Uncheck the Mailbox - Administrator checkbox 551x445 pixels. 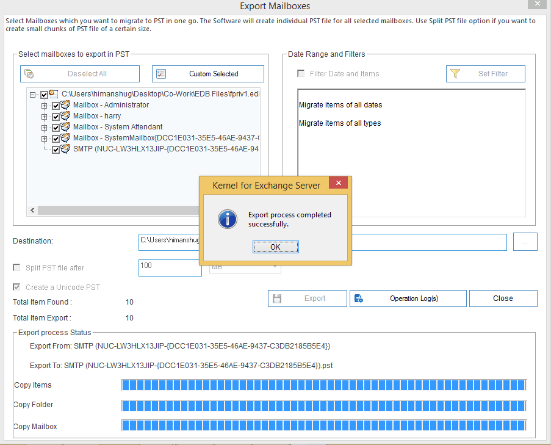coord(56,106)
